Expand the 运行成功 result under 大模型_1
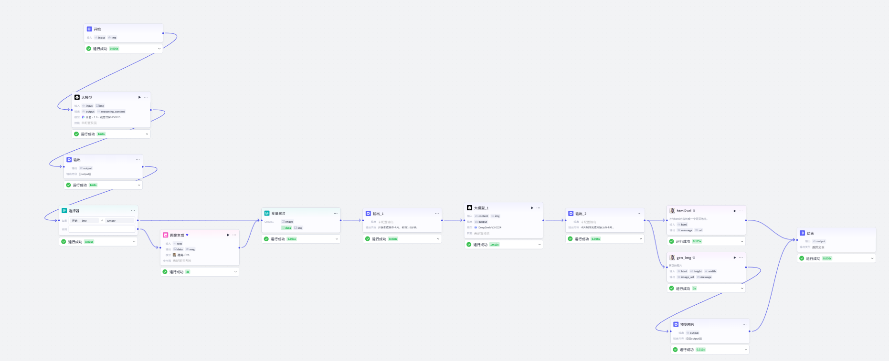Viewport: 889px width, 361px height. coord(540,245)
